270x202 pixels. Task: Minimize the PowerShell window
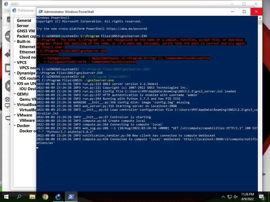click(x=232, y=12)
